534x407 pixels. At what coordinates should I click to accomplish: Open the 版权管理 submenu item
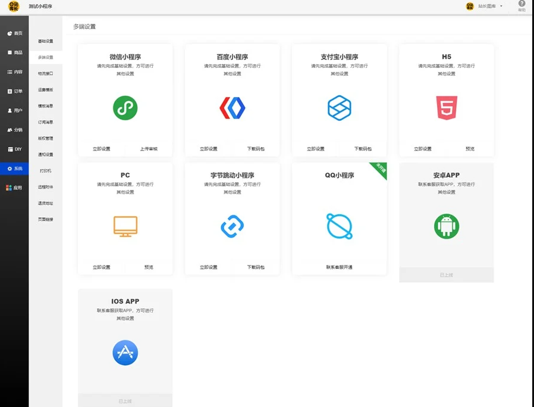pos(46,139)
